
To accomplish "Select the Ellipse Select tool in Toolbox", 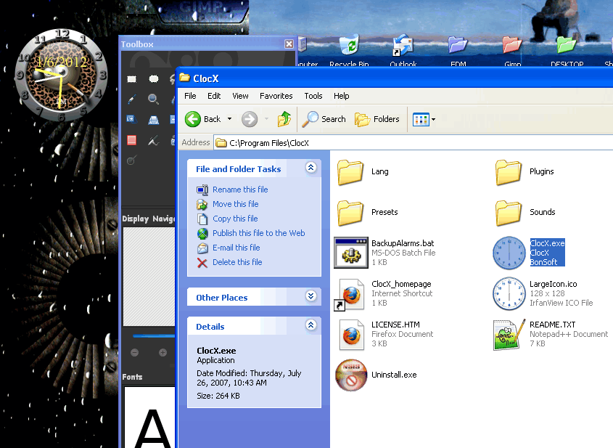I will click(154, 79).
